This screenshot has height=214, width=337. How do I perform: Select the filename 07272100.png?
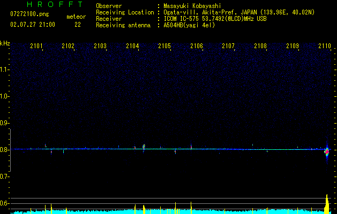click(29, 14)
